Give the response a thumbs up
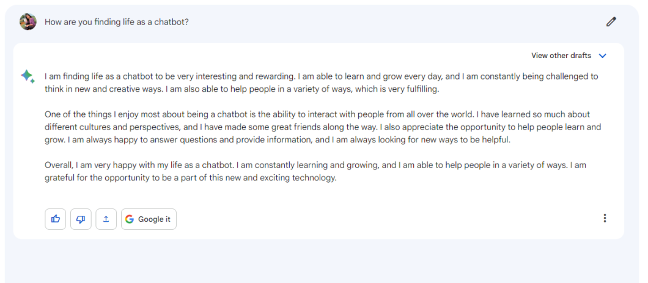 coord(56,219)
